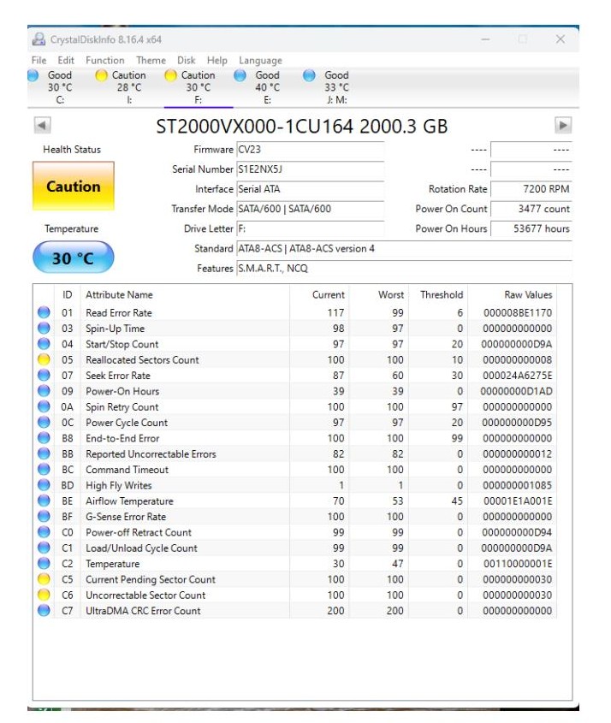Click blue status icon for Read Error Rate

(x=44, y=313)
